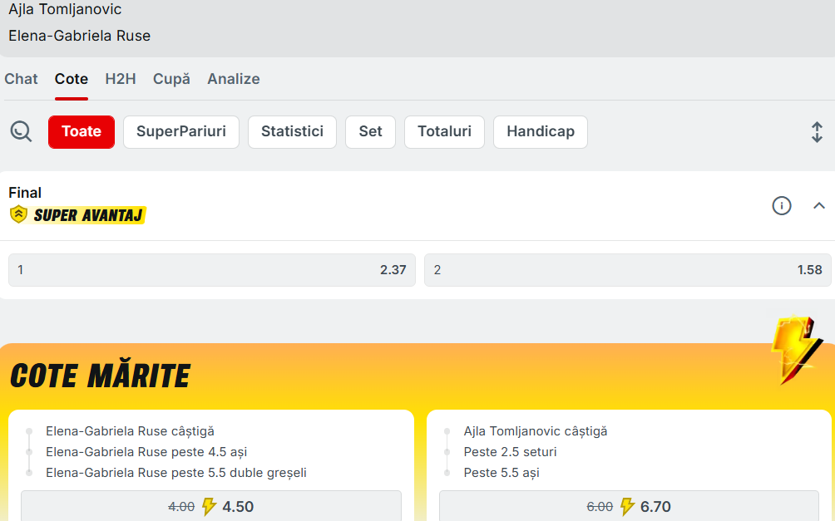This screenshot has height=521, width=835.
Task: Filter markets by Totaluri
Action: point(444,131)
